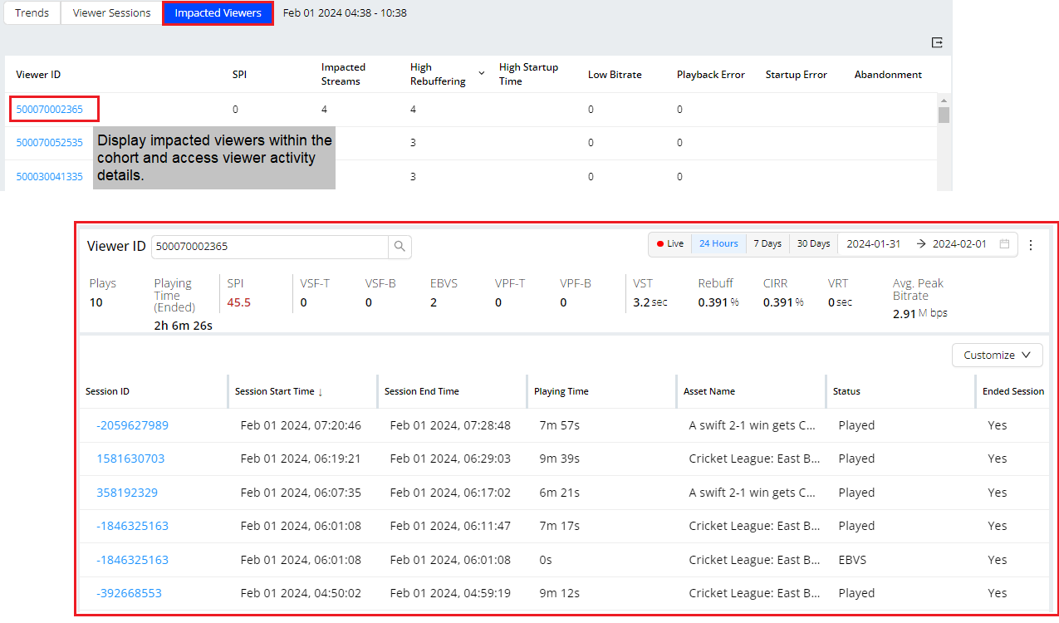Screen dimensions: 1059x623
Task: Open session 358192329
Action: [x=127, y=493]
